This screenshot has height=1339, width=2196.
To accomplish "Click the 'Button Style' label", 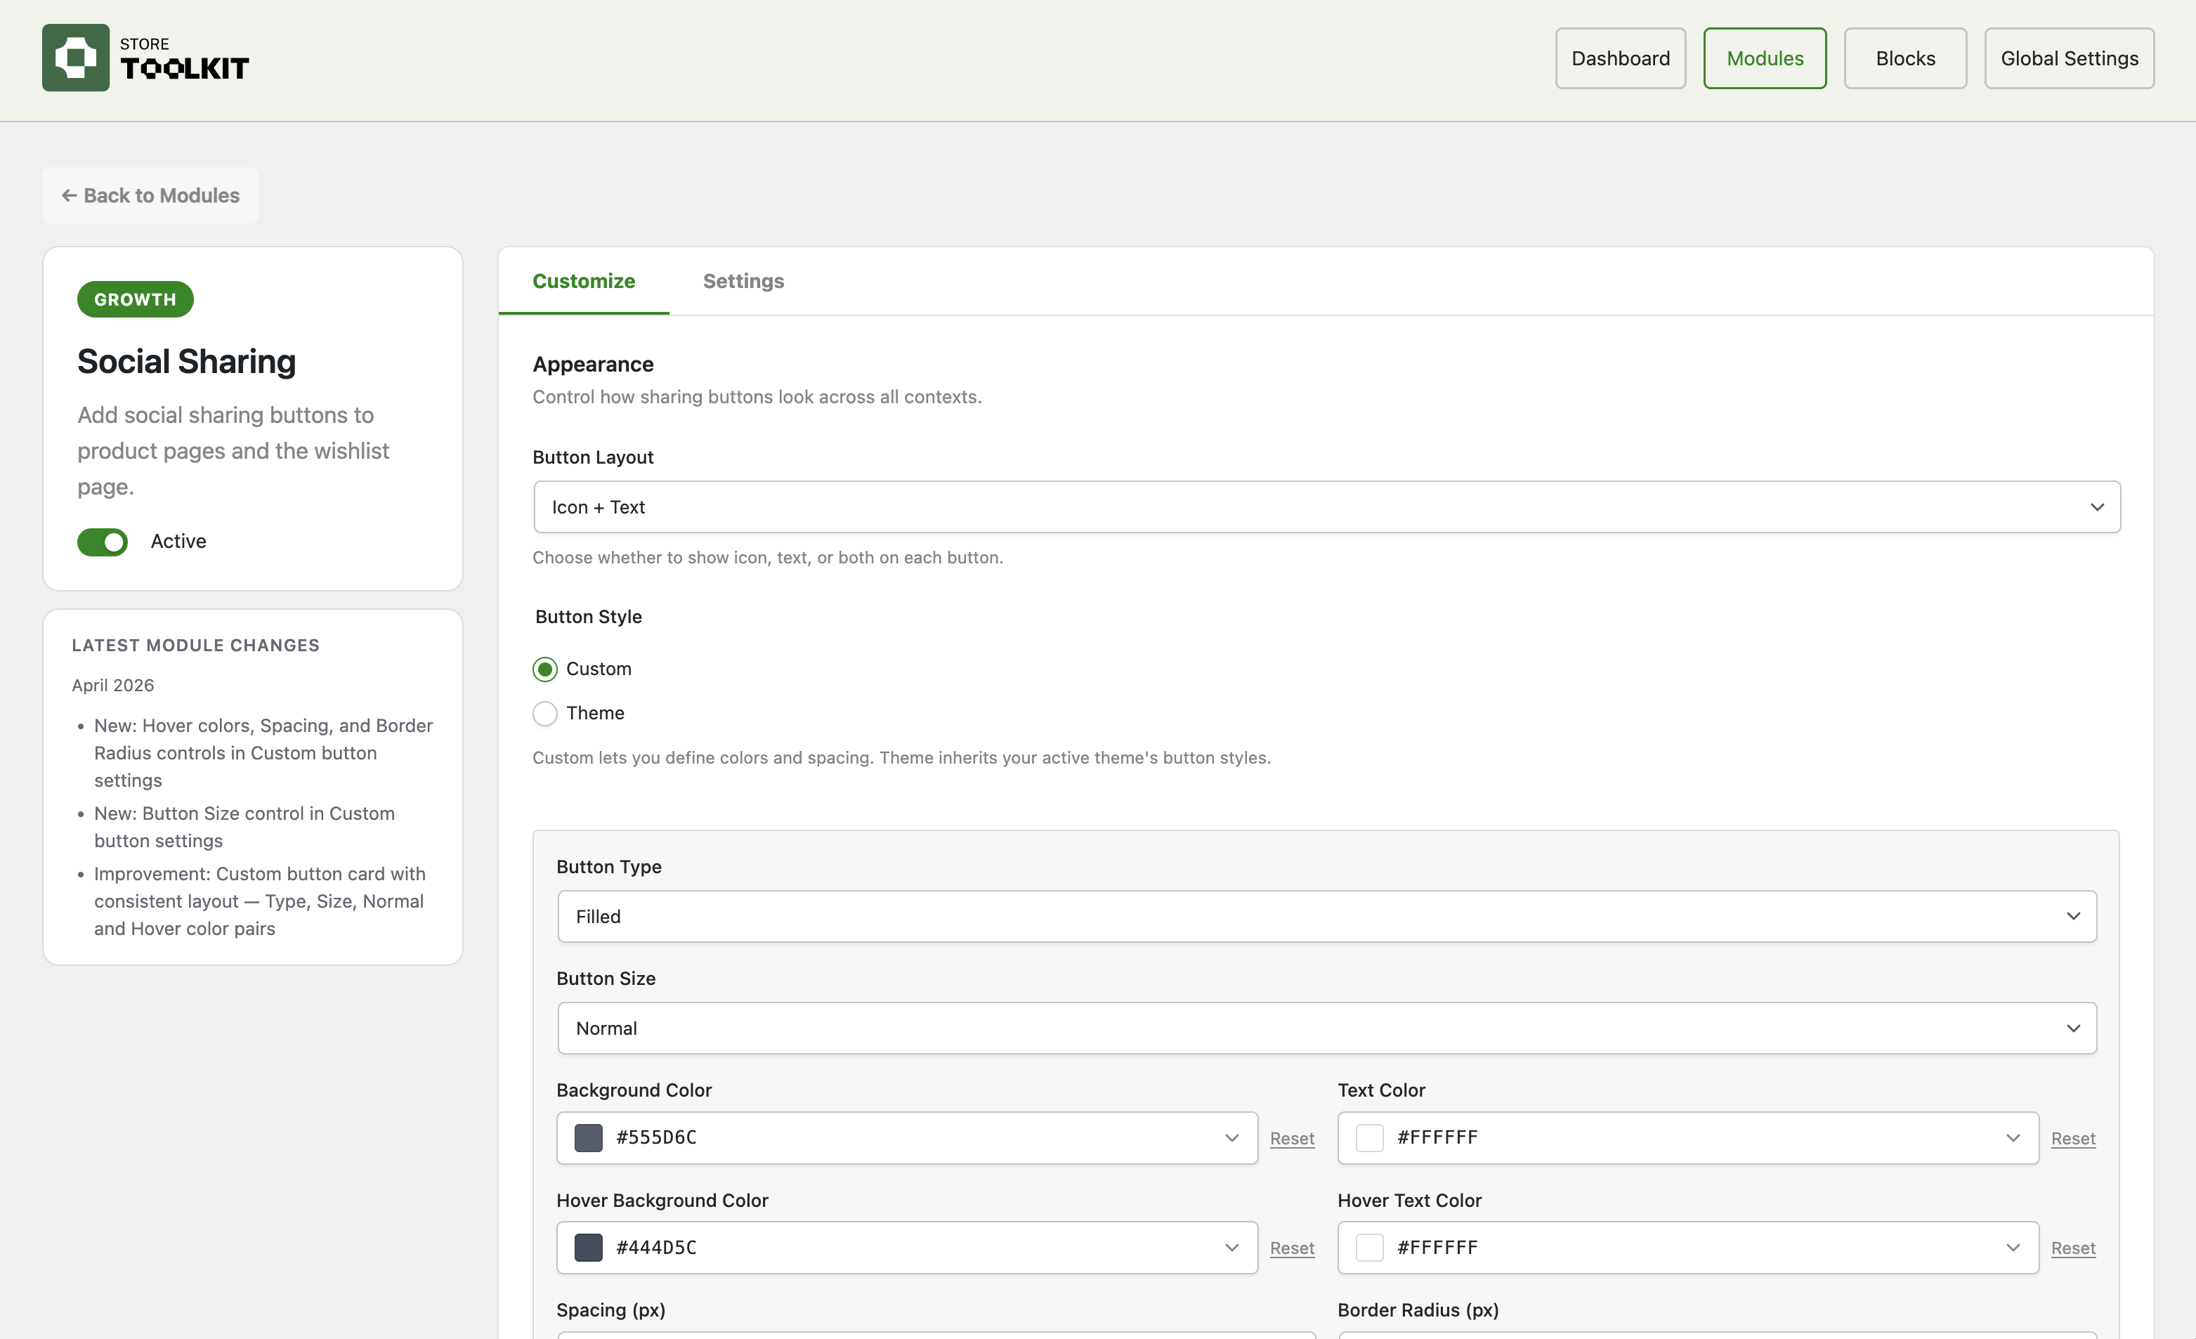I will click(x=588, y=617).
